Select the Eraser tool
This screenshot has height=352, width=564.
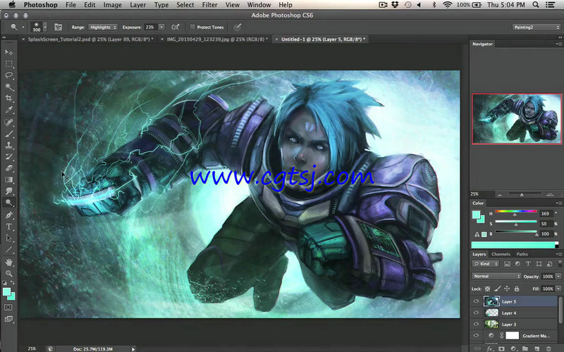[8, 168]
